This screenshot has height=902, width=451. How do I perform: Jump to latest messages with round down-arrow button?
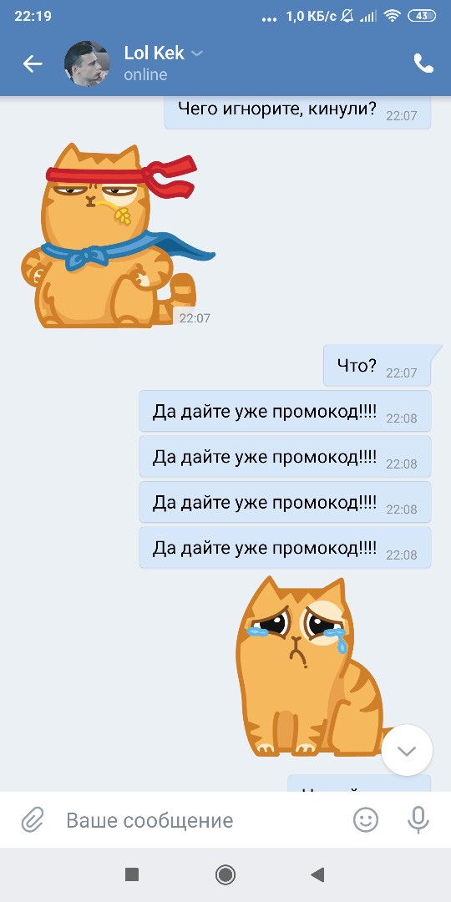(x=407, y=750)
